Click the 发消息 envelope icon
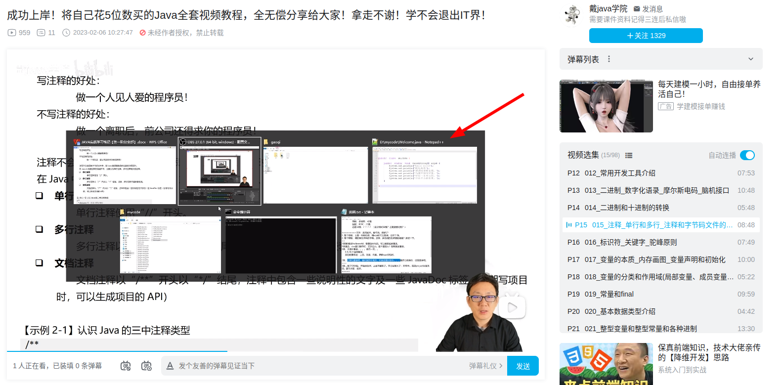This screenshot has width=783, height=385. (637, 9)
